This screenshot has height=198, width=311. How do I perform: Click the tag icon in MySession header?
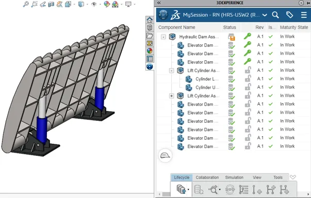tap(289, 15)
